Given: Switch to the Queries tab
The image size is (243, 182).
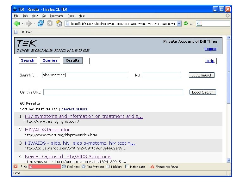Looking at the screenshot, I should coord(50,60).
